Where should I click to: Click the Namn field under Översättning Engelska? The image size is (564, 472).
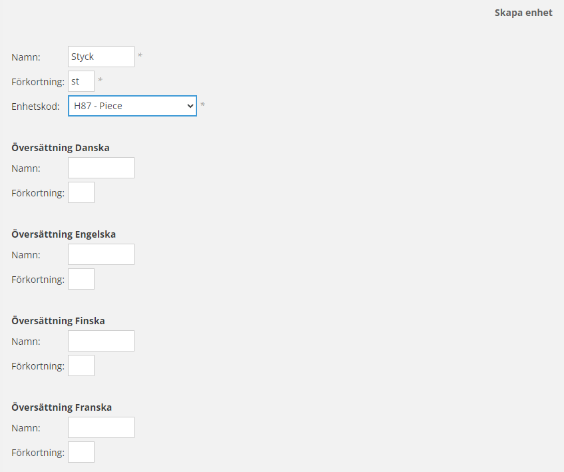coord(101,254)
